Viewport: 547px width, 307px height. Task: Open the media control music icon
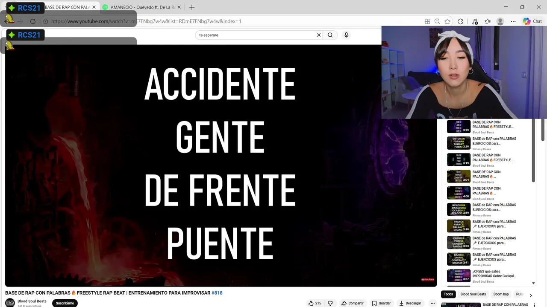tap(475, 21)
